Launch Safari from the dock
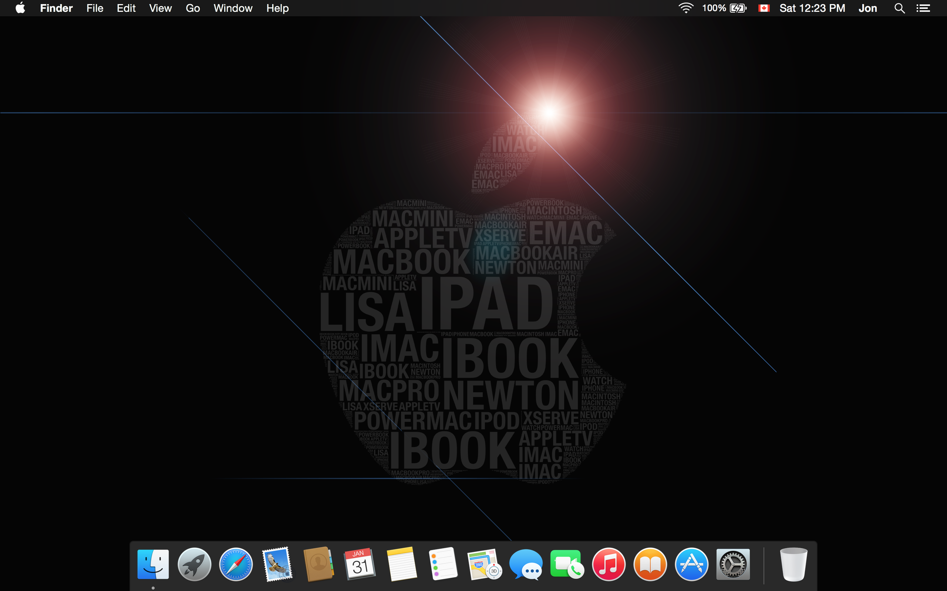Image resolution: width=947 pixels, height=591 pixels. 236,564
